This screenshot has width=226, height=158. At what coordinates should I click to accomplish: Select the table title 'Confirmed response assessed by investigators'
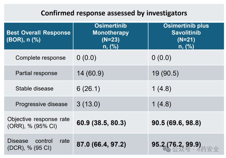114,13
